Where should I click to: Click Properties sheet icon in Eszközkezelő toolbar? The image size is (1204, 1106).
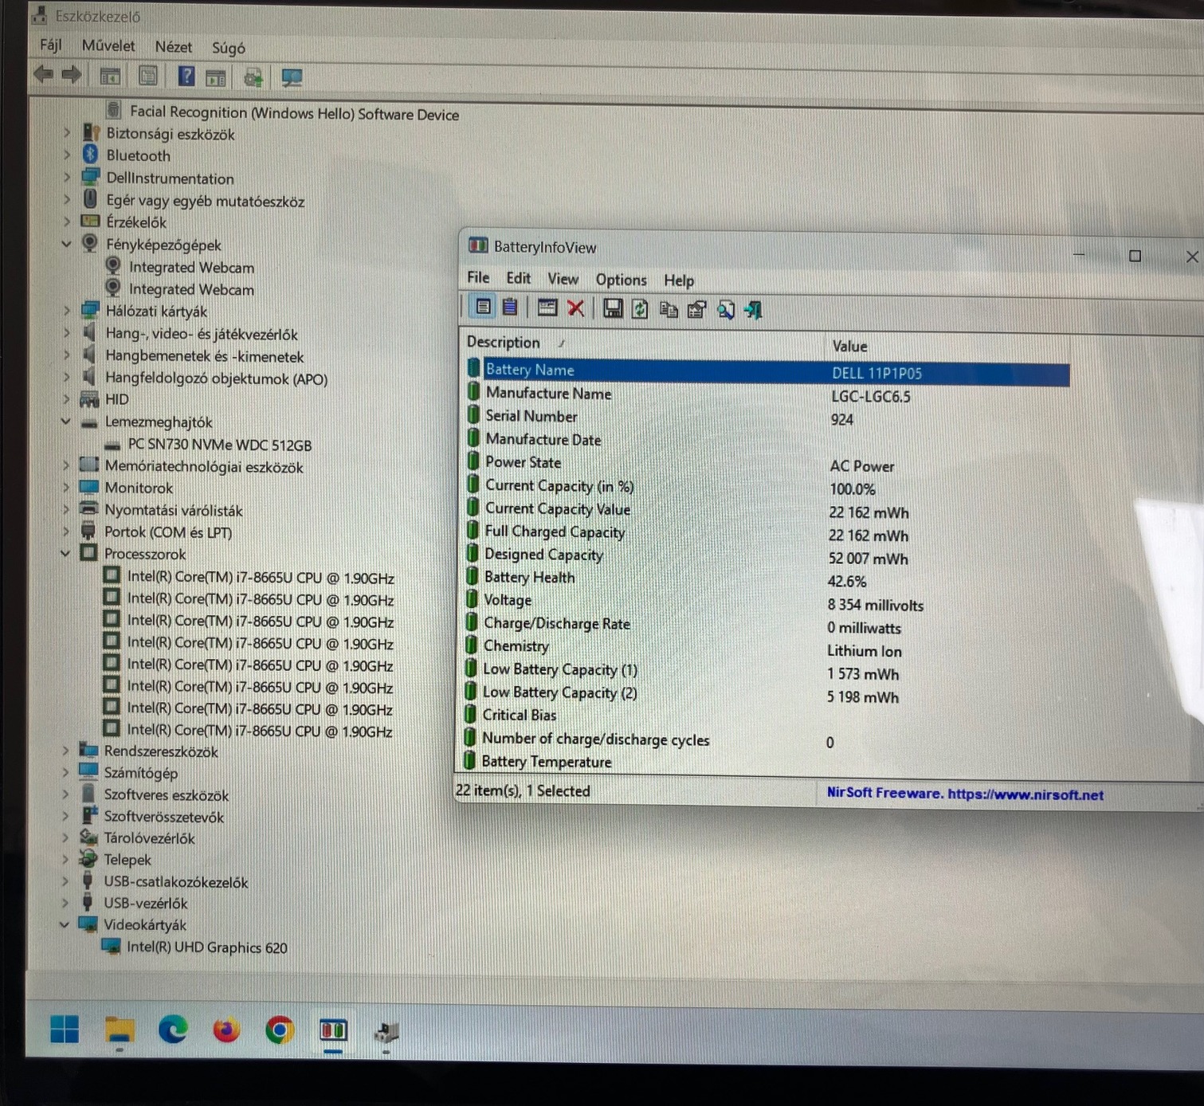point(148,76)
